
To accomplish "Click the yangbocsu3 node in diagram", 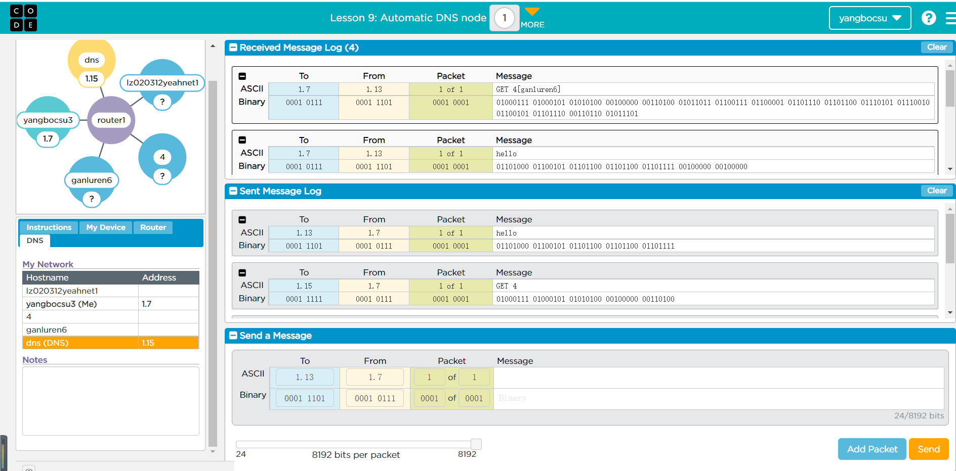I will [48, 120].
